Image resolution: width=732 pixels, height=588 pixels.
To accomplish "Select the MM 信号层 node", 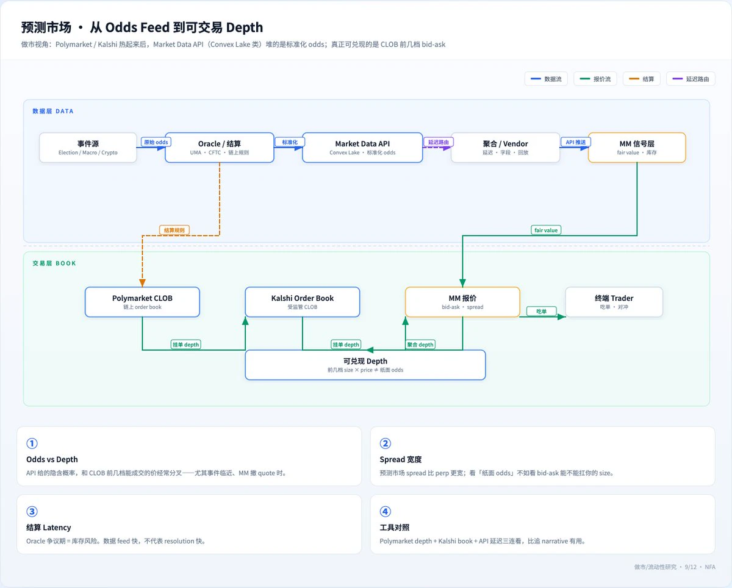I will point(637,148).
